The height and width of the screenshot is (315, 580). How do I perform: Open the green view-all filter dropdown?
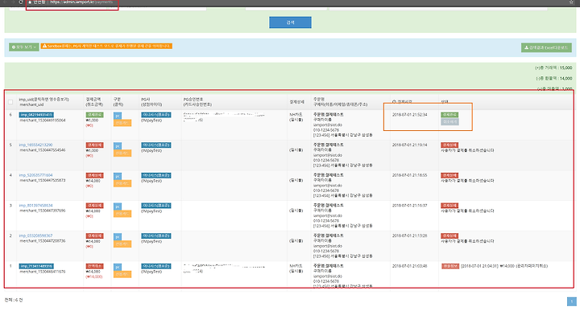pyautogui.click(x=23, y=47)
